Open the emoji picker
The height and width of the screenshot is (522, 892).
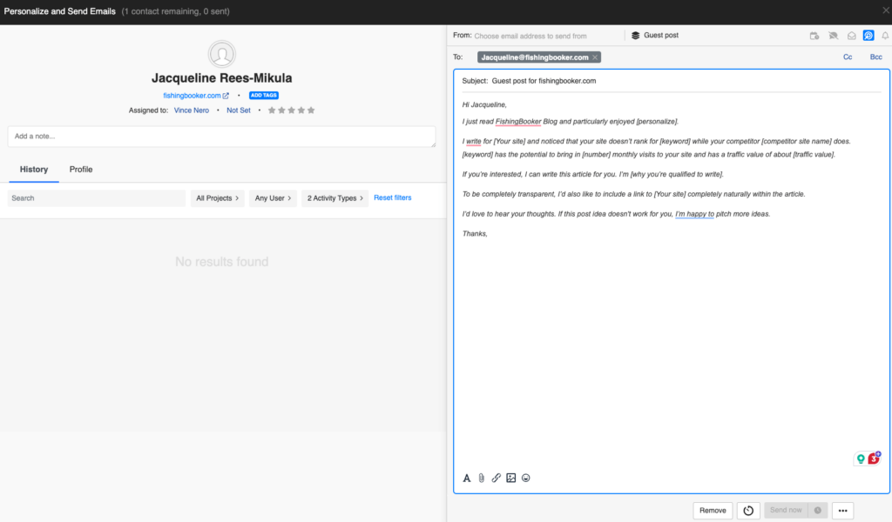525,478
